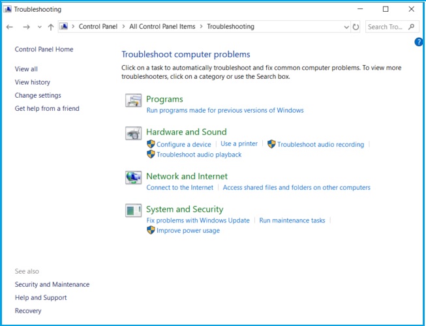The height and width of the screenshot is (326, 426).
Task: Launch Configure a device troubleshooter
Action: pyautogui.click(x=184, y=144)
